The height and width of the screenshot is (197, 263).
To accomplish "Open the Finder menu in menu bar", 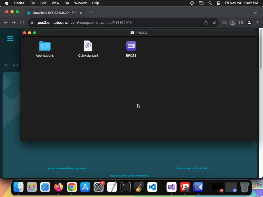I will point(19,3).
